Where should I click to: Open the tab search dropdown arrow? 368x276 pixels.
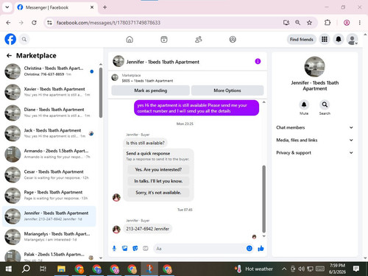7,7
